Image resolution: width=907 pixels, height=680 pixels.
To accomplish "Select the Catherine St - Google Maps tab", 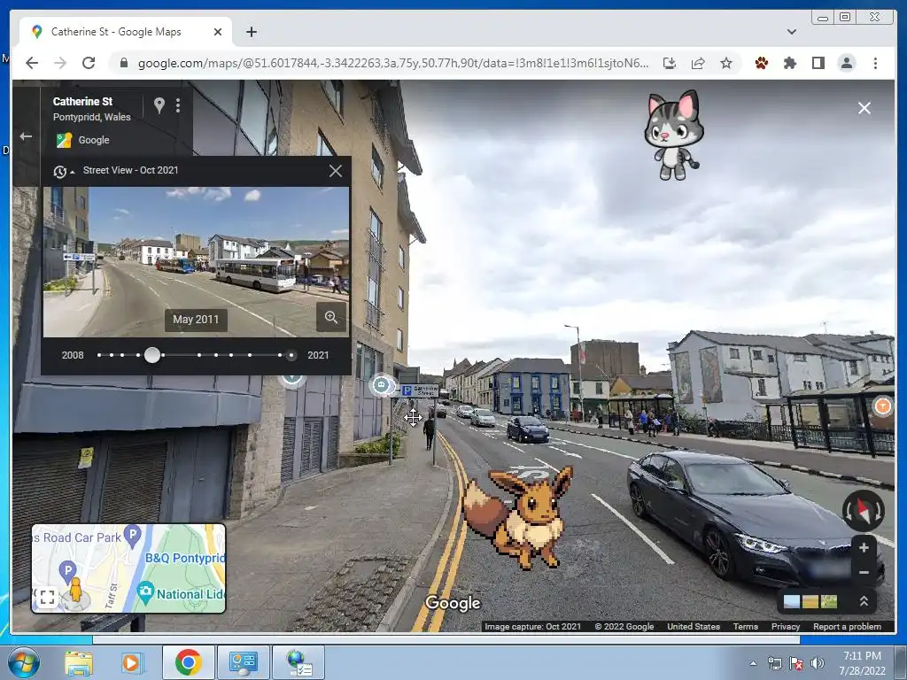I will 126,32.
